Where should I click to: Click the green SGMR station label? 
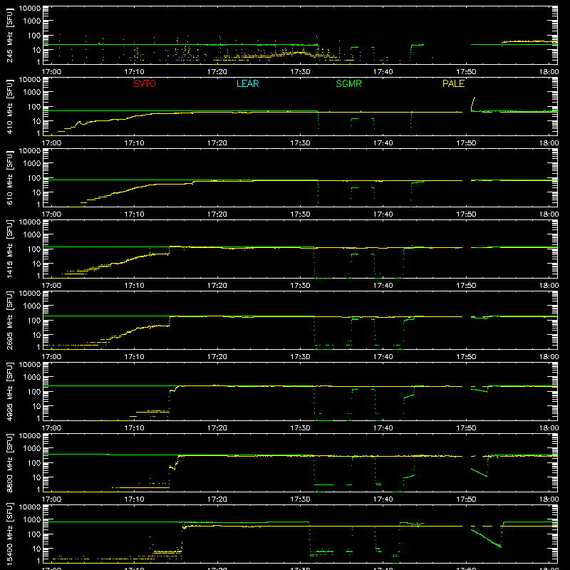coord(348,83)
